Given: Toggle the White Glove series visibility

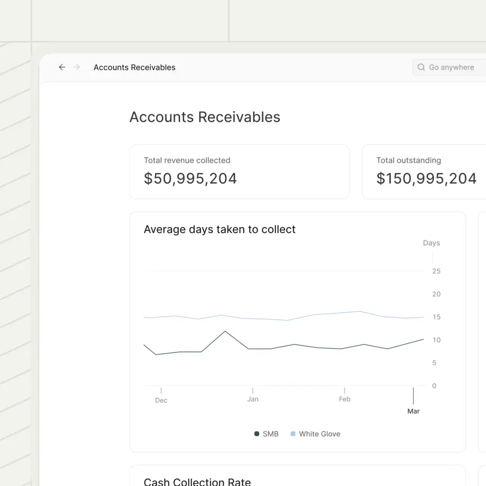Looking at the screenshot, I should (316, 434).
